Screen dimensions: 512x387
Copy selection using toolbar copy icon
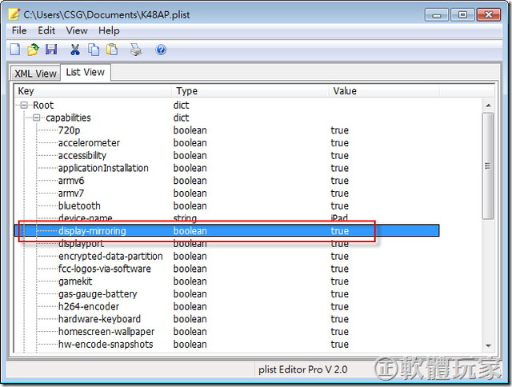[x=94, y=50]
